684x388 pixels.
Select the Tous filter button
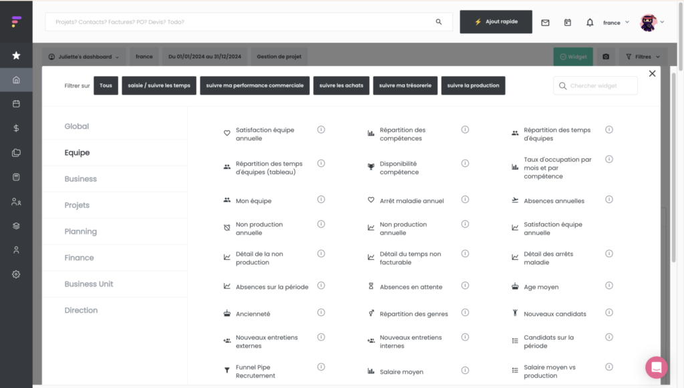106,85
